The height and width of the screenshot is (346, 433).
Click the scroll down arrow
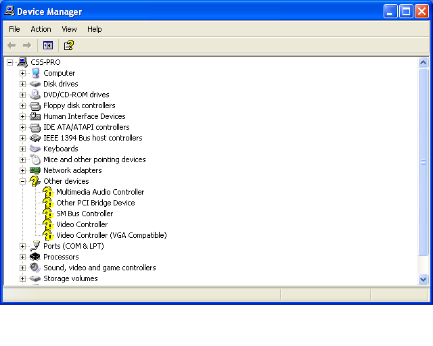coord(423,280)
